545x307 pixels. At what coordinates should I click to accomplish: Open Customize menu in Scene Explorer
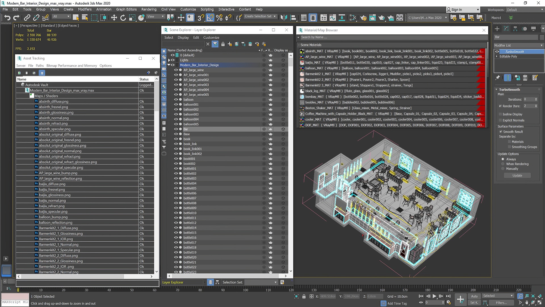211,38
